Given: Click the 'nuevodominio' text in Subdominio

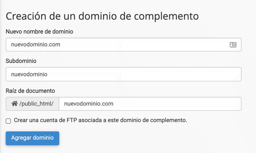Looking at the screenshot, I should pos(29,74).
